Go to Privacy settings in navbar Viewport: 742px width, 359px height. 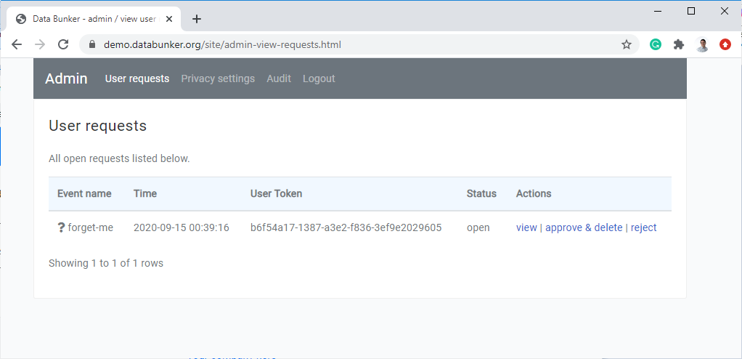(x=218, y=78)
